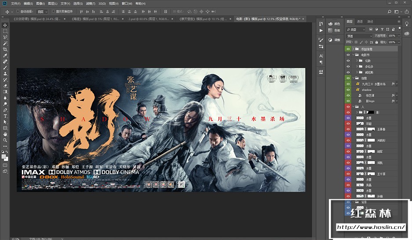Image resolution: width=412 pixels, height=240 pixels.
Task: Select the Clone Stamp tool
Action: tap(5, 74)
